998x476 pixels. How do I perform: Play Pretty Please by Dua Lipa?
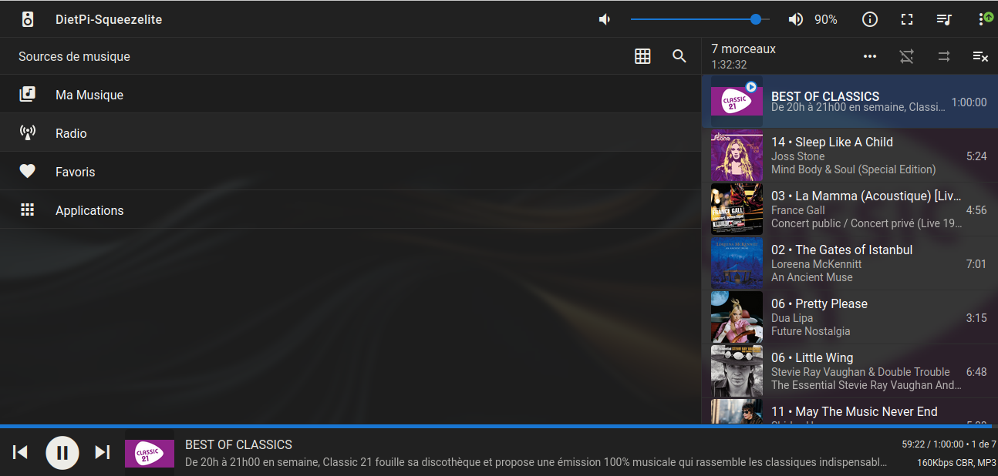pyautogui.click(x=850, y=317)
